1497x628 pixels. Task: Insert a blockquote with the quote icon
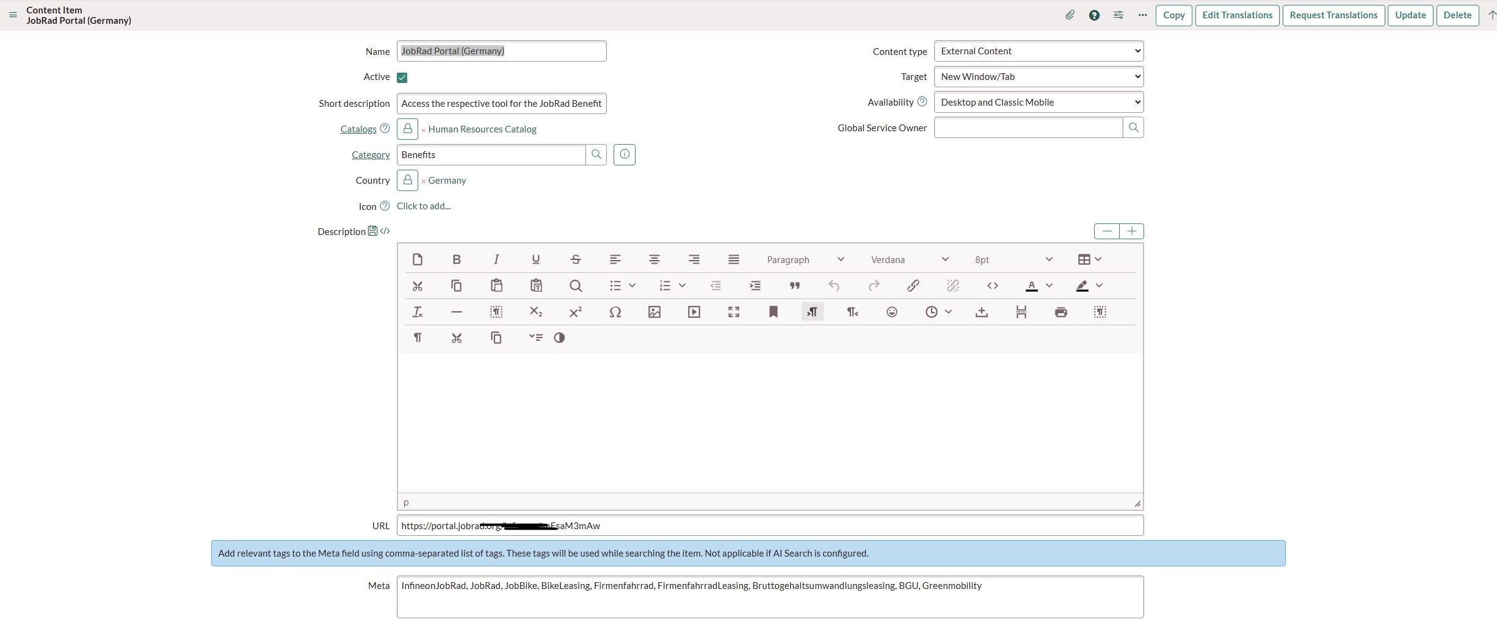click(795, 286)
